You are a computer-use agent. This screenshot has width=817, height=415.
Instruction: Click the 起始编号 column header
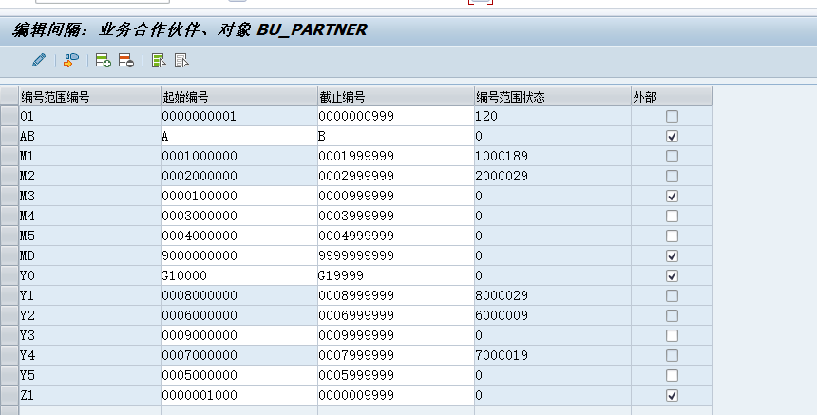click(x=238, y=97)
